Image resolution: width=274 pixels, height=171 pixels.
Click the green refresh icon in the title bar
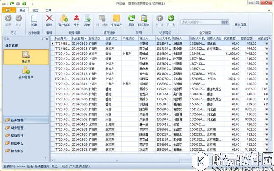[x=12, y=4]
